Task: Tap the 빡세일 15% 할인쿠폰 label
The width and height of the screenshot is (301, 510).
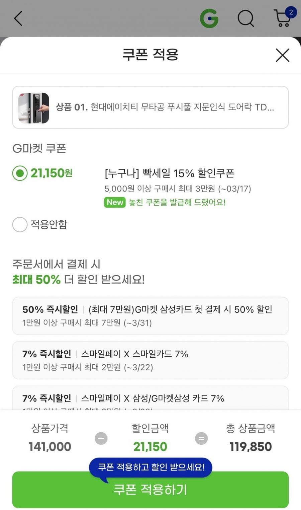Action: coord(169,173)
